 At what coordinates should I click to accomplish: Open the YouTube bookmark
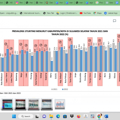pyautogui.click(x=85, y=13)
